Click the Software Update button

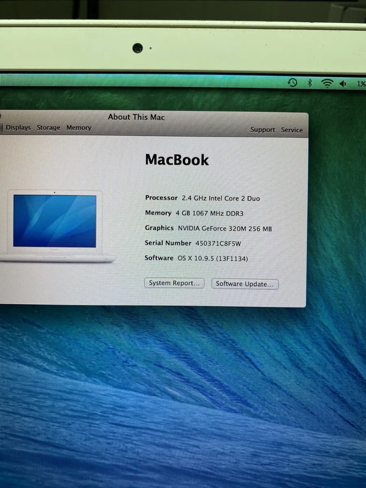tap(245, 284)
